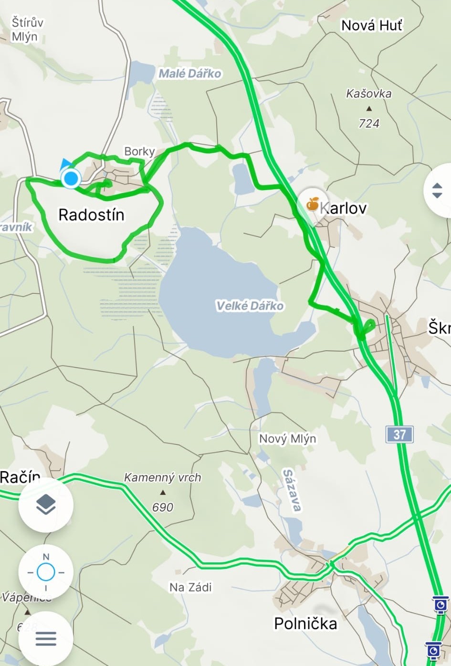Select the Na Zádi label
The image size is (451, 666).
coord(190,587)
